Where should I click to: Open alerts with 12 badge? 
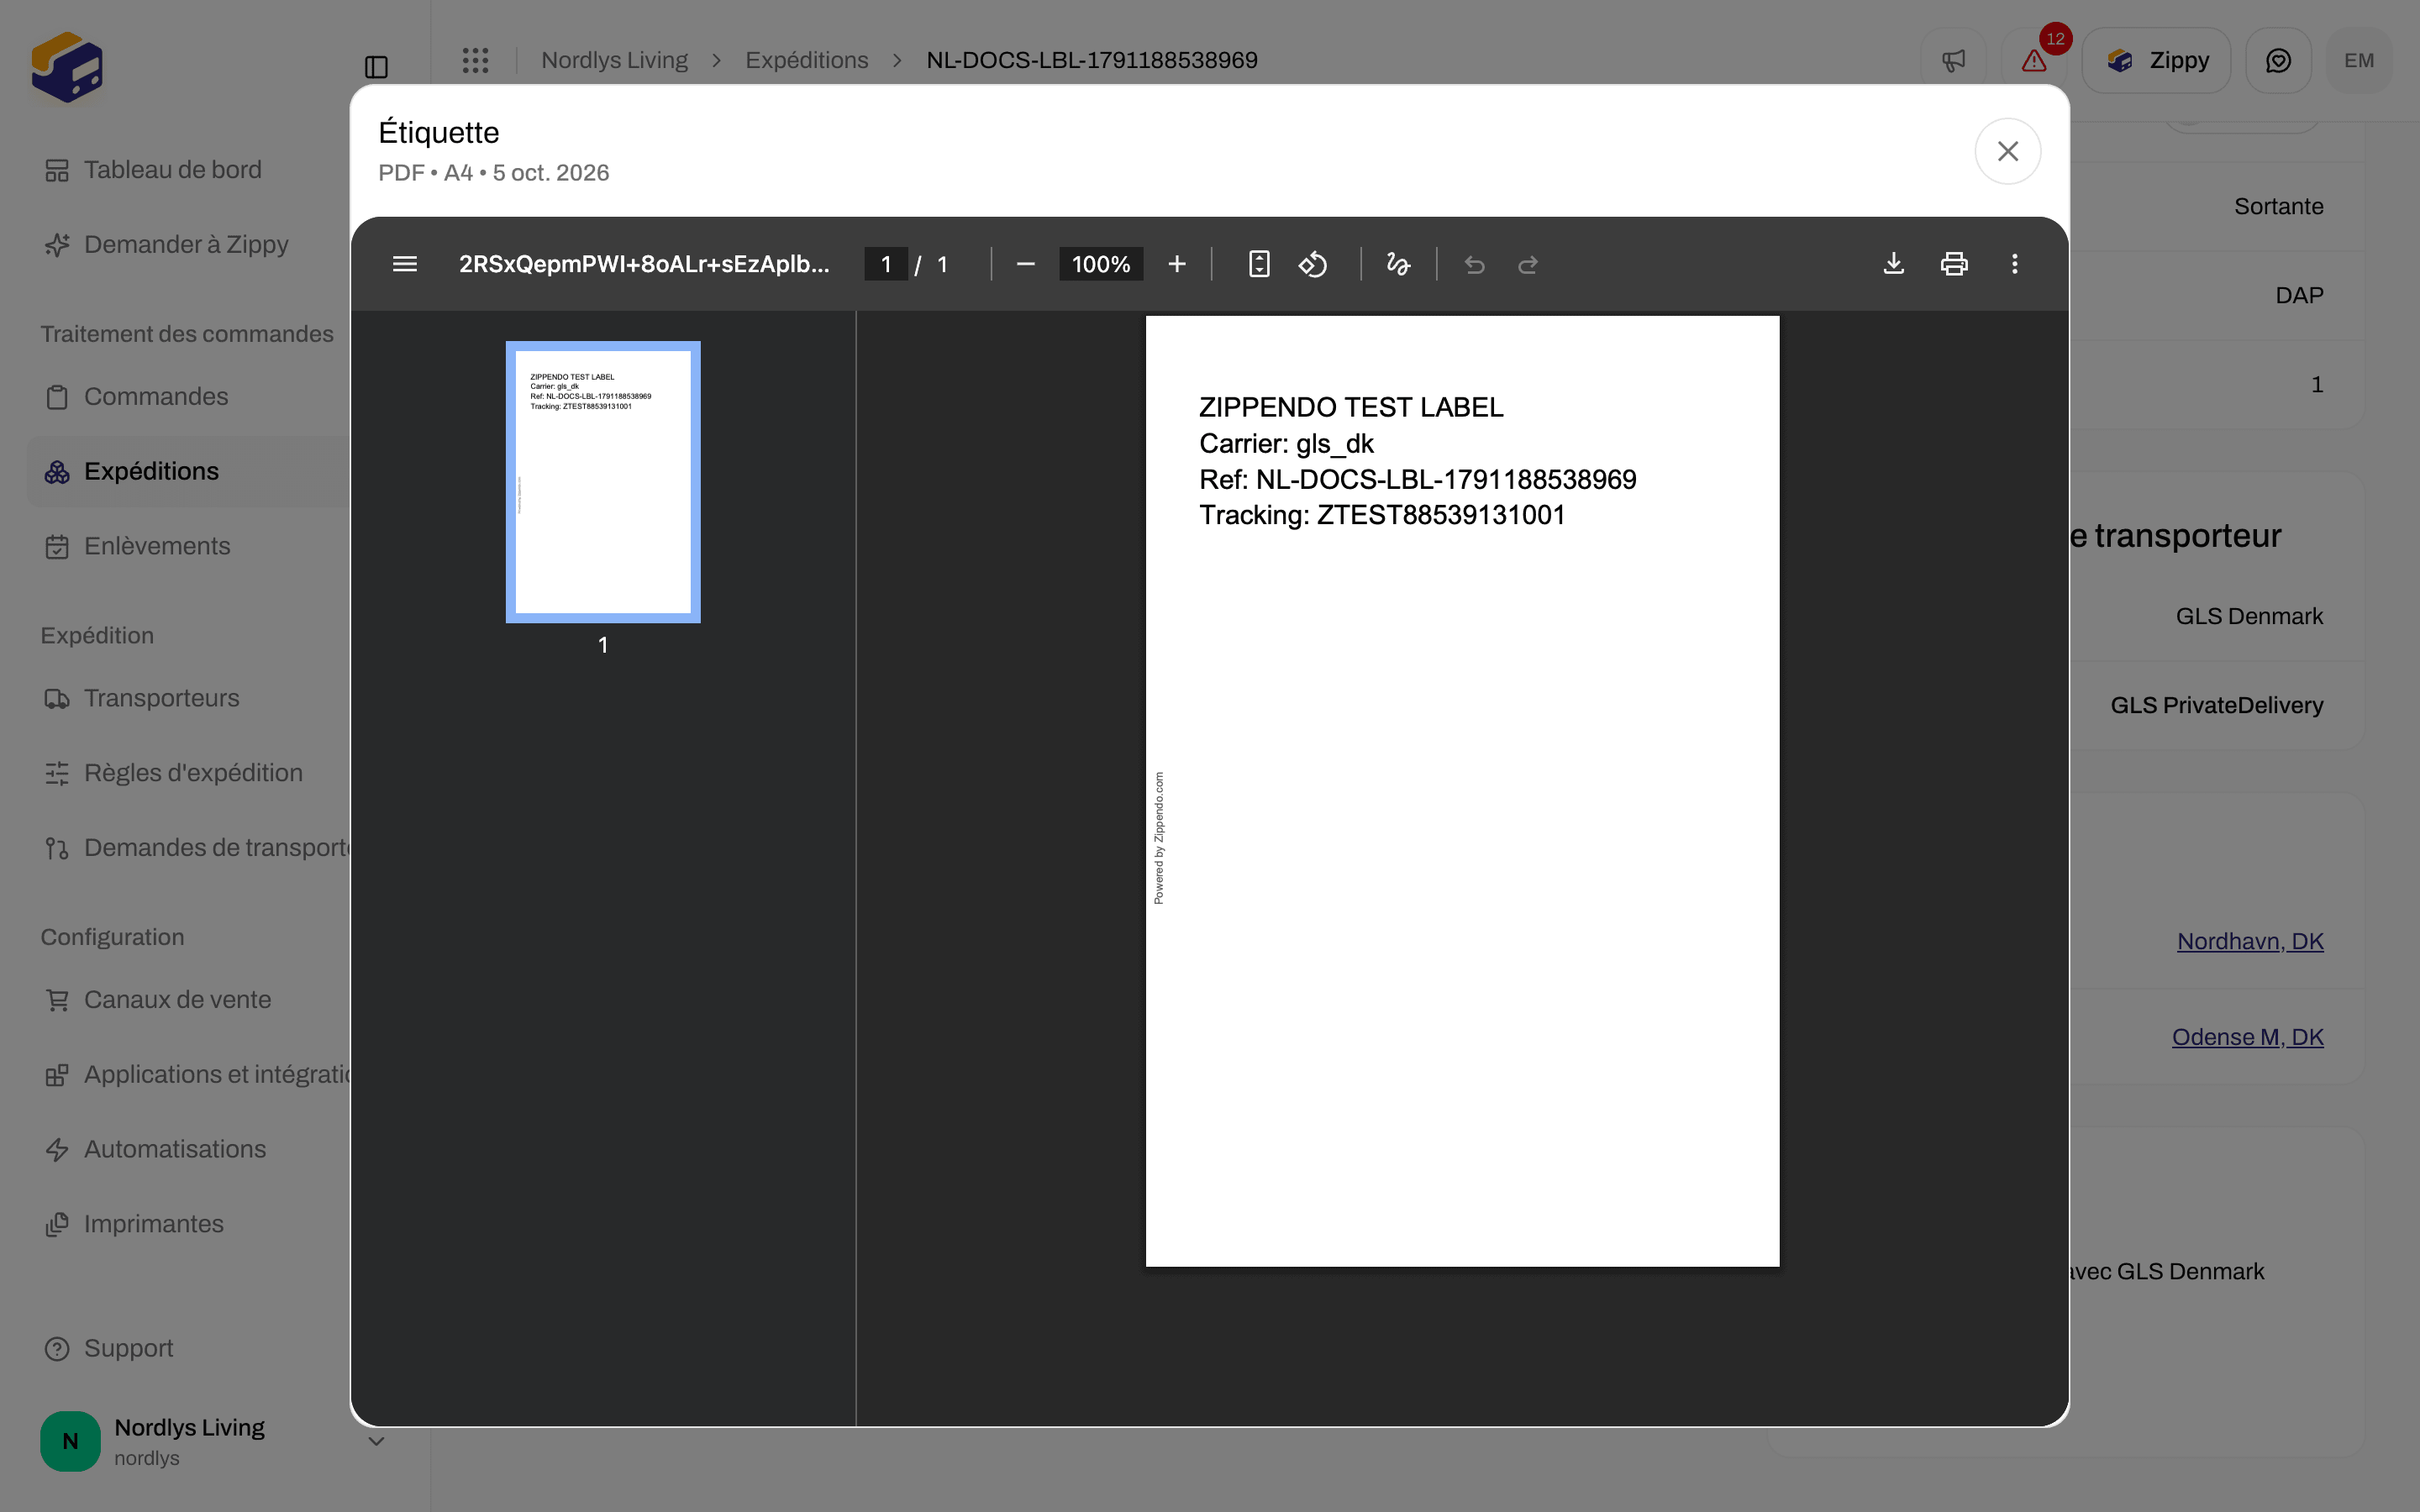[x=2034, y=60]
